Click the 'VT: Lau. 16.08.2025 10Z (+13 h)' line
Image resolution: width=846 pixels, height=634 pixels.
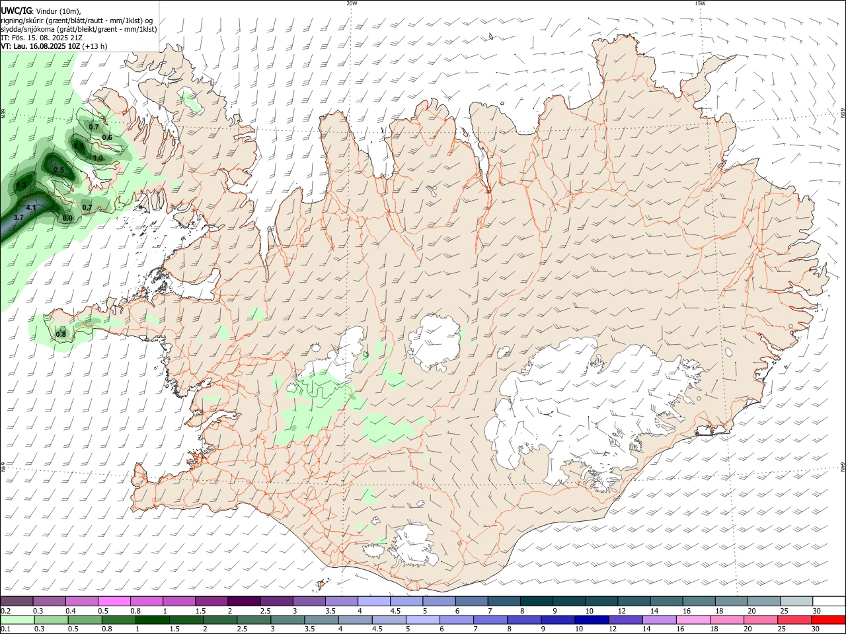click(x=54, y=46)
